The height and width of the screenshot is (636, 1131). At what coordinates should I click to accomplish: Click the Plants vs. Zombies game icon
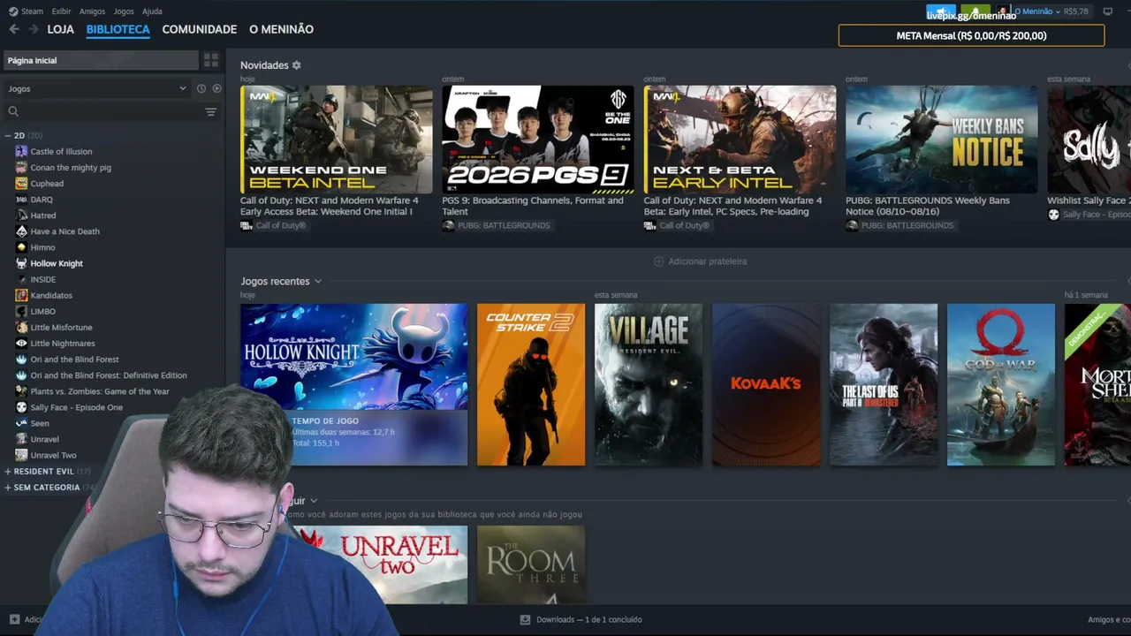pyautogui.click(x=21, y=391)
